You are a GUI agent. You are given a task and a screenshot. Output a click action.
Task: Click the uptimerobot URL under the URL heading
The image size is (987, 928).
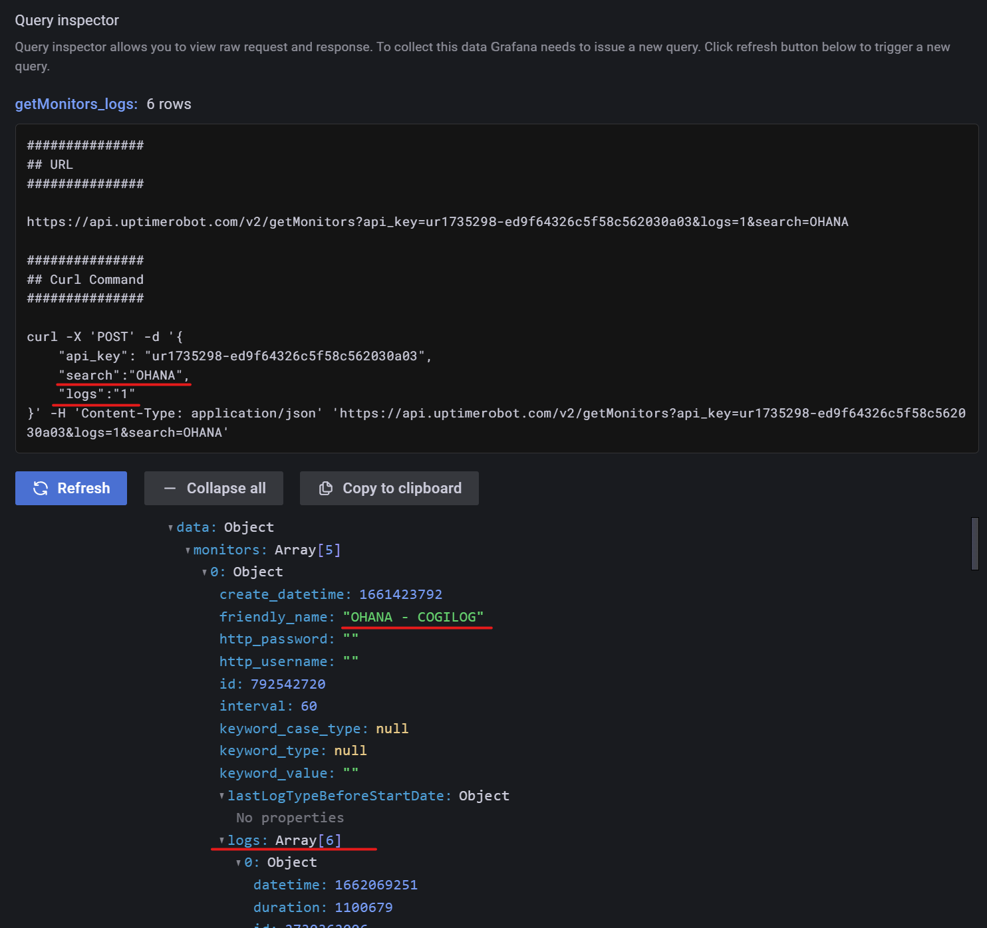coord(438,222)
